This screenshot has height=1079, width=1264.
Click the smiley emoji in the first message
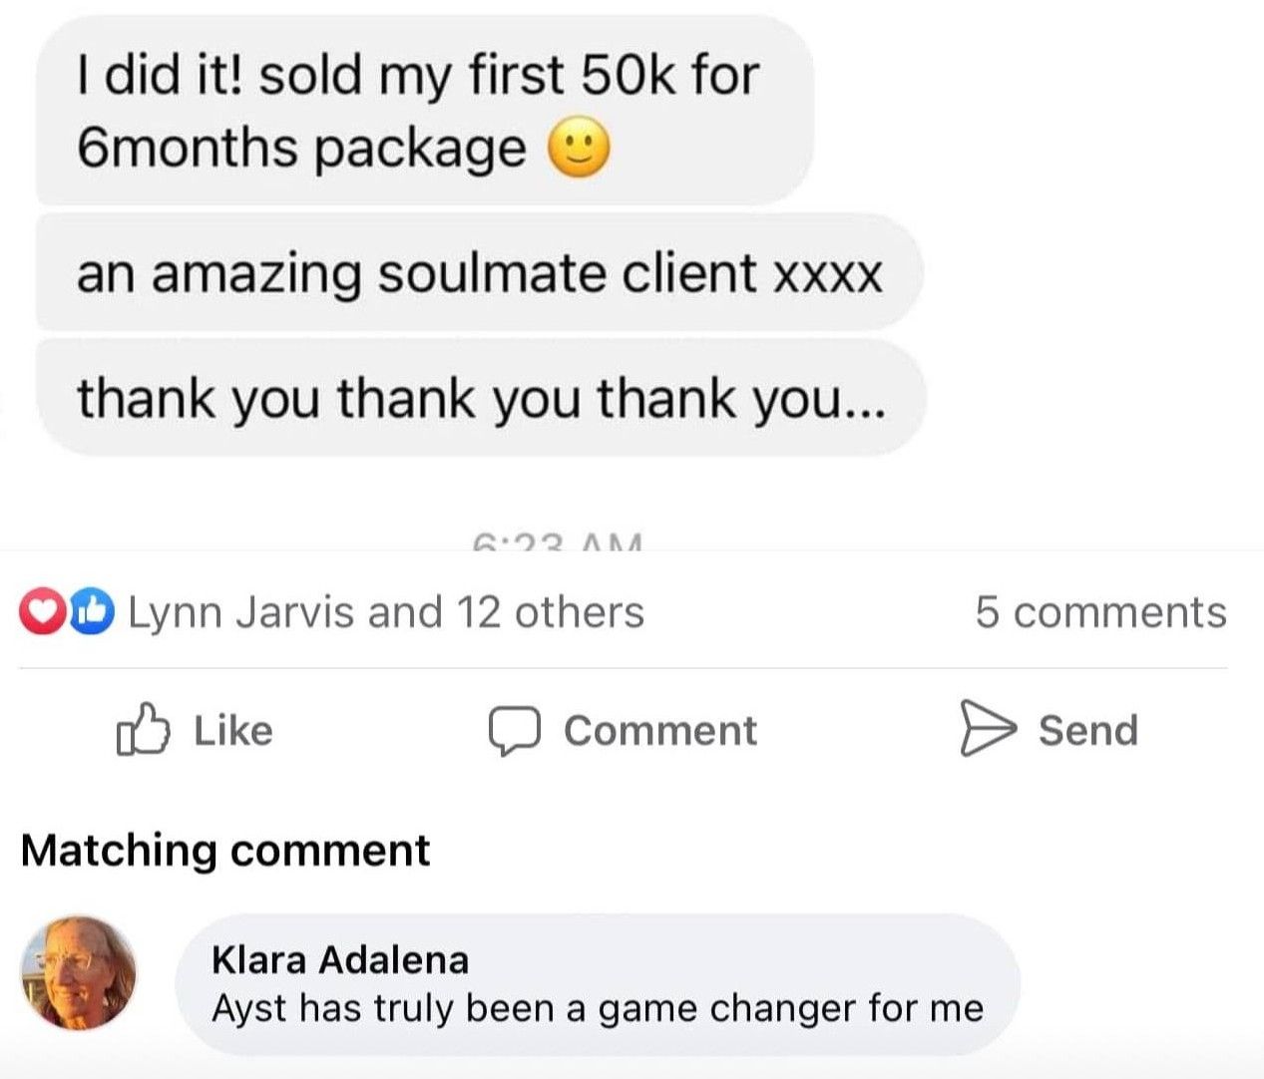pyautogui.click(x=578, y=150)
